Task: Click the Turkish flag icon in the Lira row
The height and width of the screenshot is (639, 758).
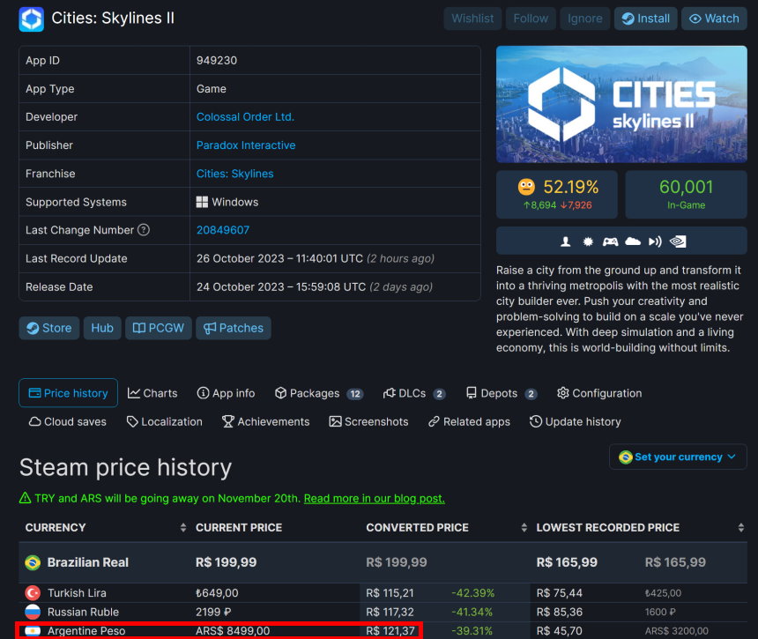Action: (x=33, y=592)
